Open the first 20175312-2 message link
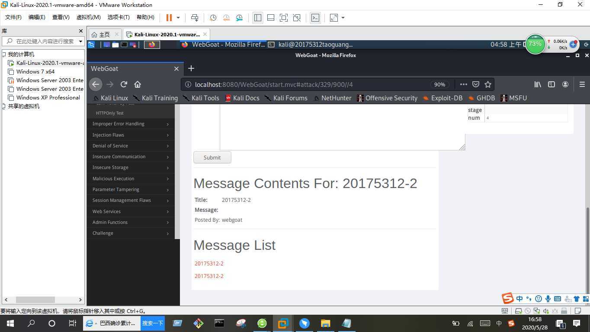The height and width of the screenshot is (332, 590). click(x=209, y=263)
